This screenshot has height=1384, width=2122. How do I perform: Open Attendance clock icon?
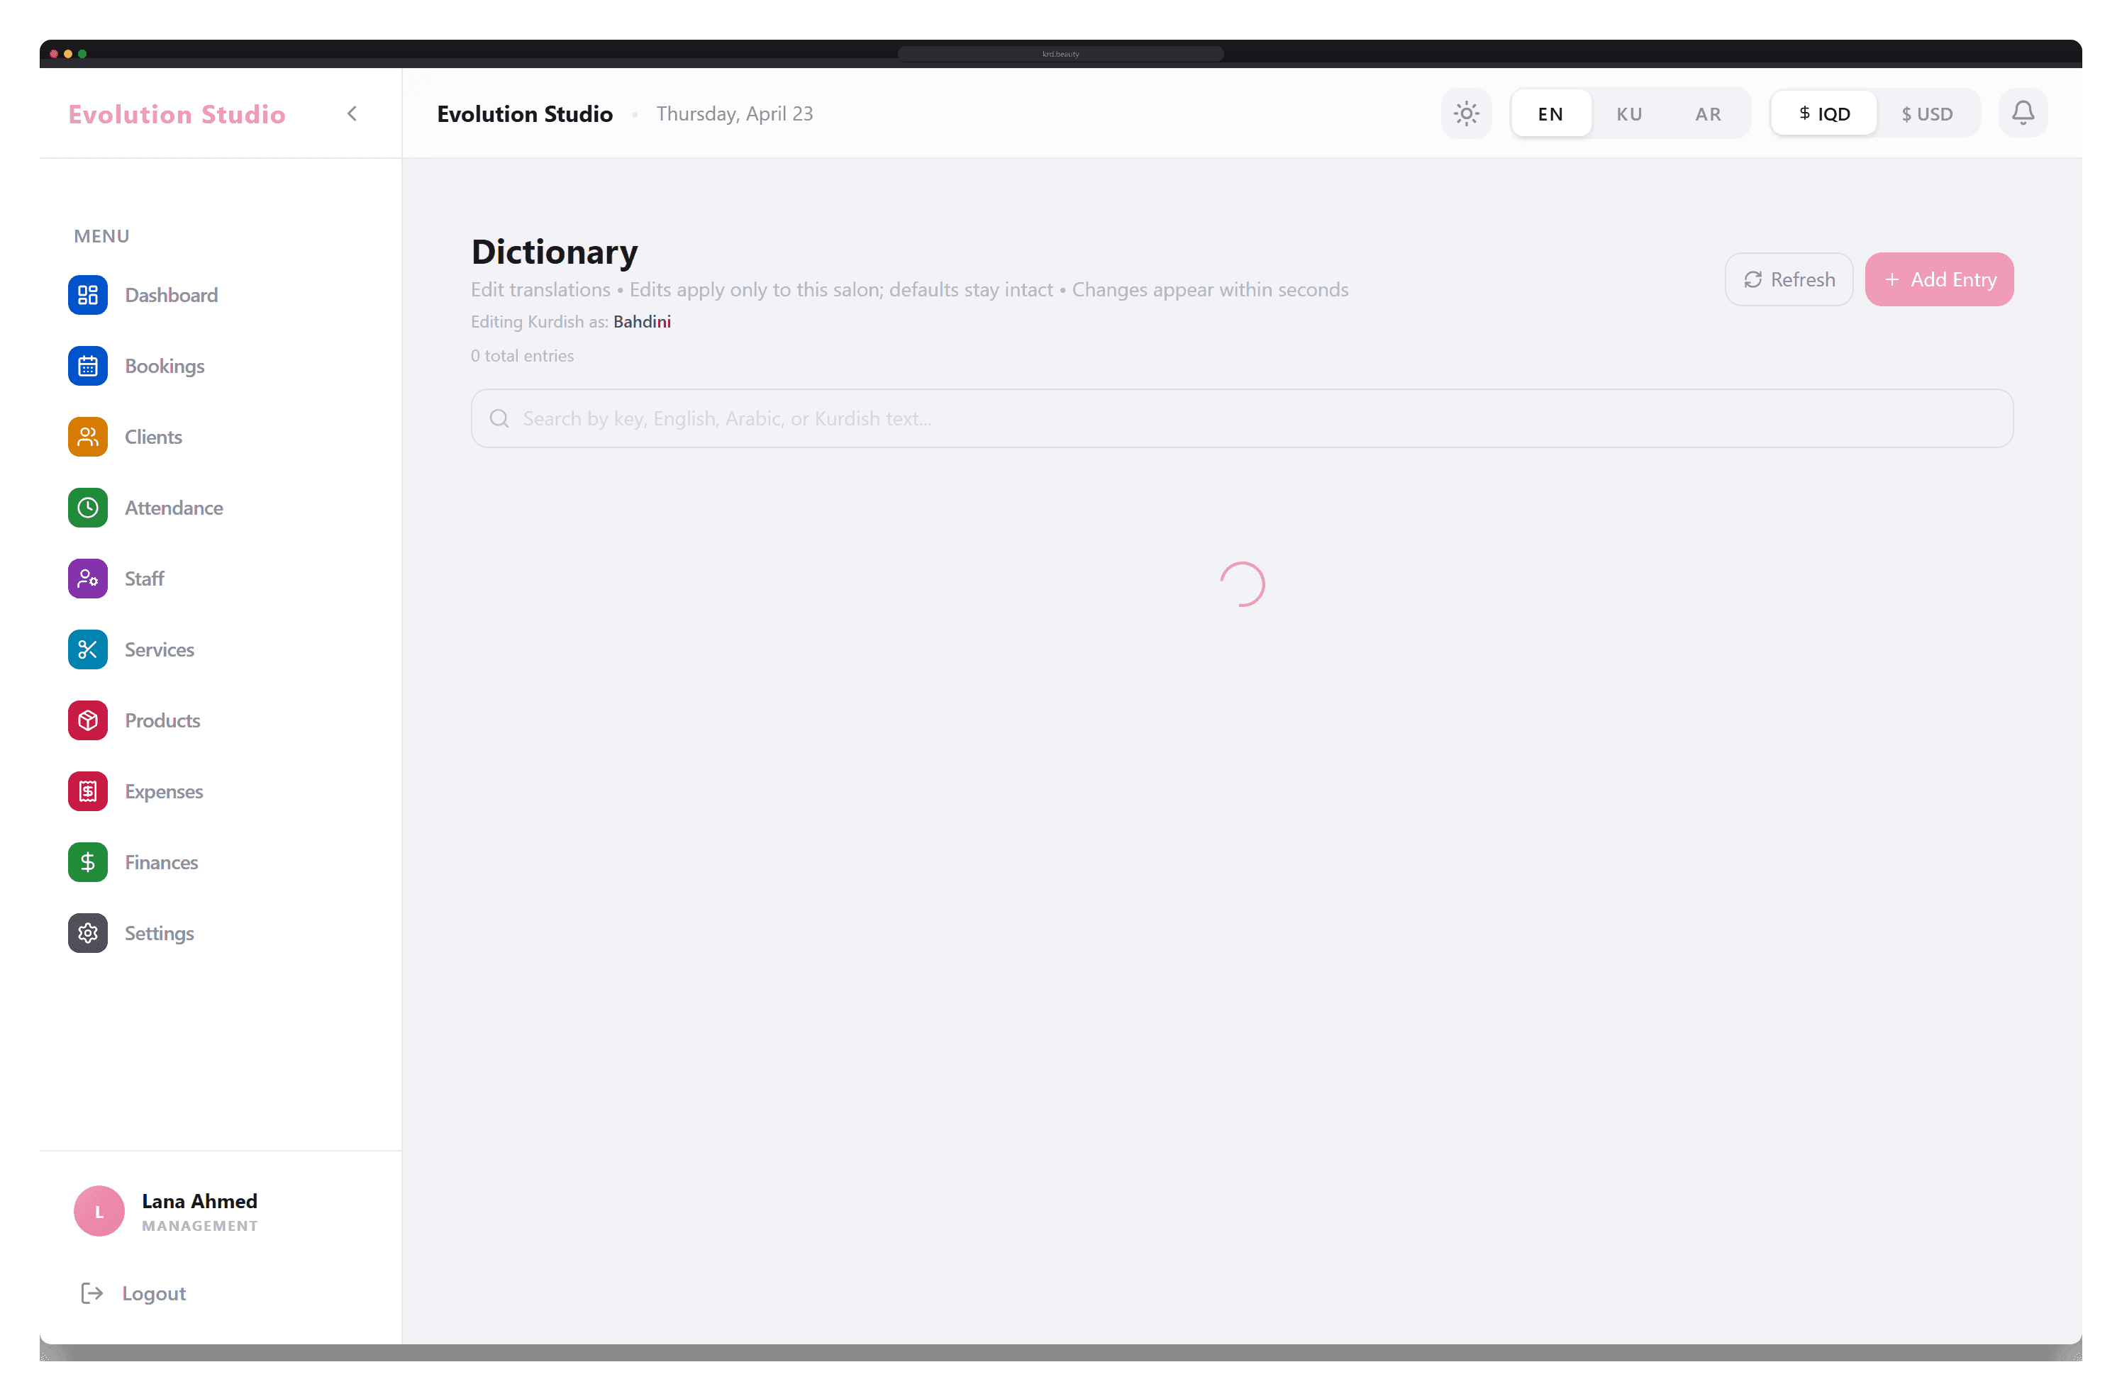coord(87,508)
